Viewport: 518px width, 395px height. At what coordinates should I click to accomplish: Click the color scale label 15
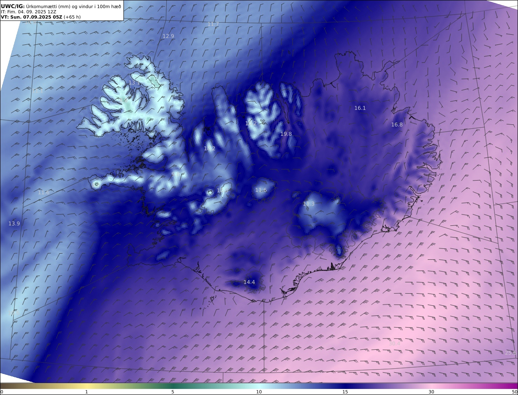pyautogui.click(x=345, y=392)
